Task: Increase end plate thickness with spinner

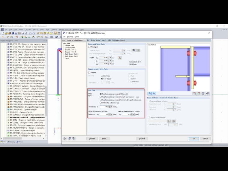Action: point(109,106)
